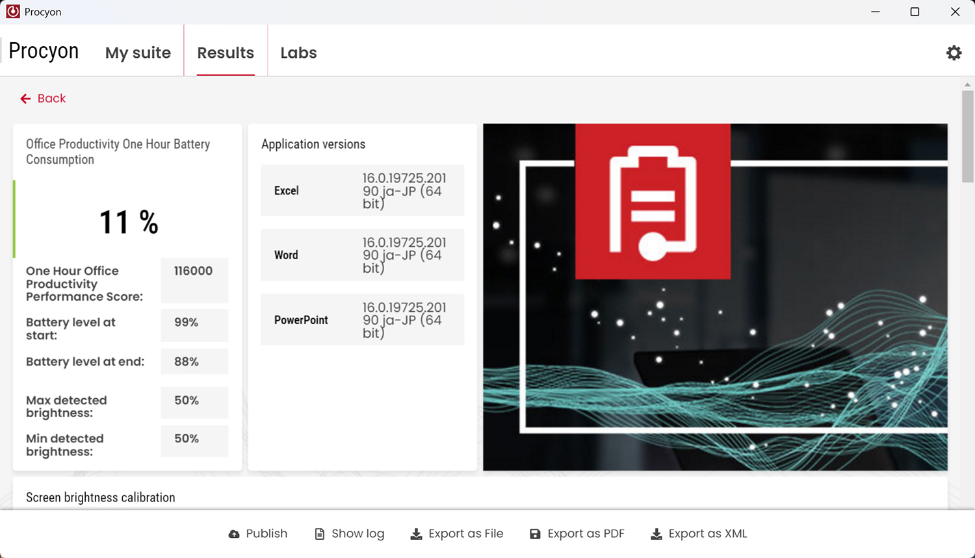The height and width of the screenshot is (558, 975).
Task: Click the Word application label
Action: [x=286, y=255]
